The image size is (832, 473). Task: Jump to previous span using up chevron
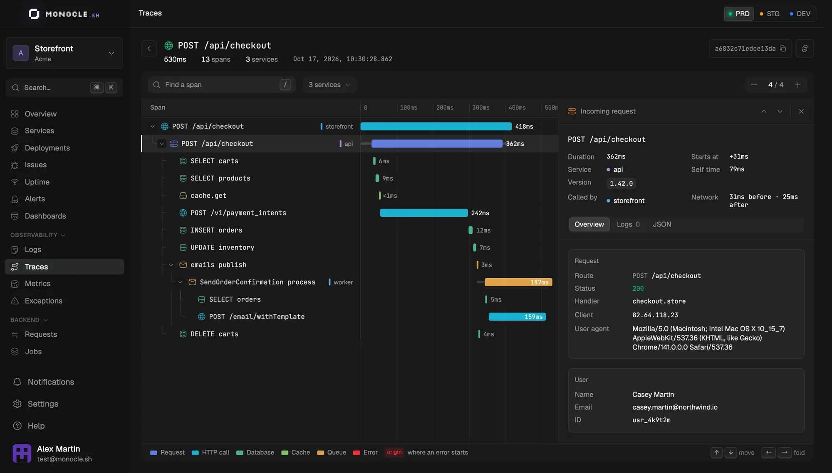764,111
